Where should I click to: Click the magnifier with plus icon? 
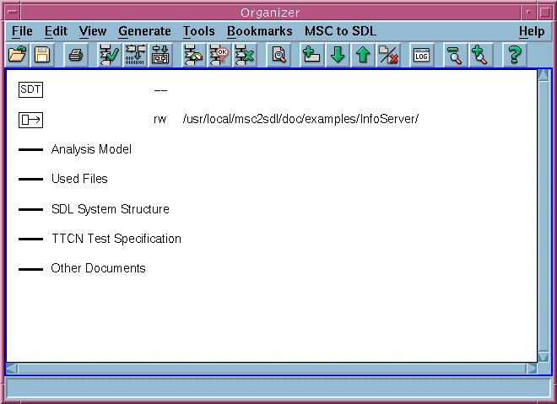pos(480,56)
